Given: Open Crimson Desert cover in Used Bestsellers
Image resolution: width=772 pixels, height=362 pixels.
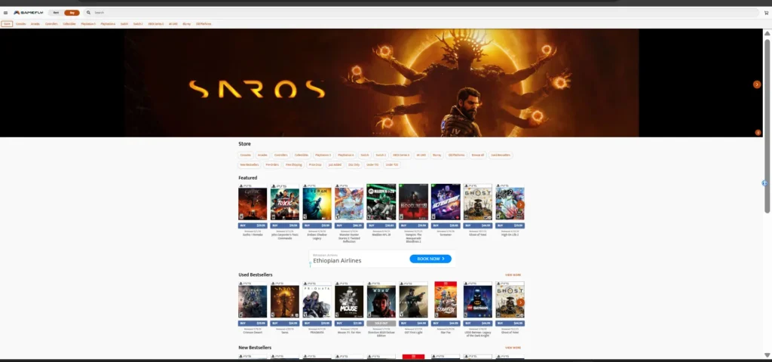Looking at the screenshot, I should point(253,300).
